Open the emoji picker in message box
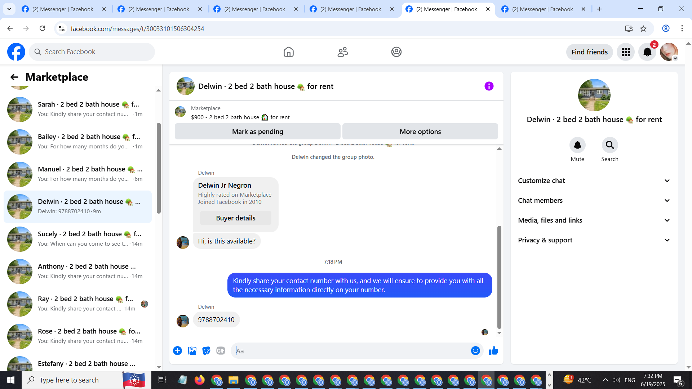 coord(475,351)
